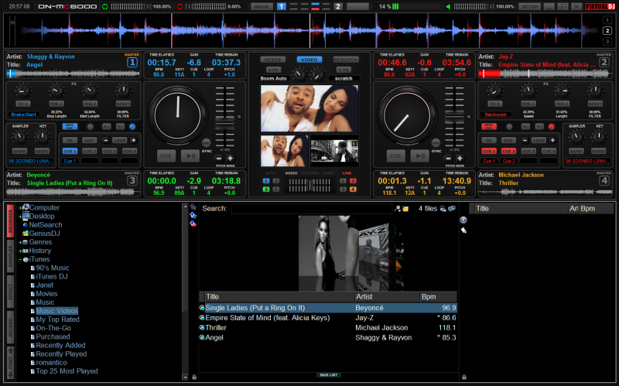Open deck 2 Backspin effect selector
619x386 pixels.
[495, 114]
